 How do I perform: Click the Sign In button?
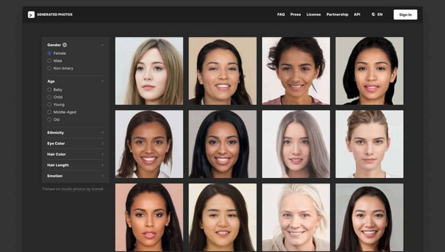(x=405, y=15)
